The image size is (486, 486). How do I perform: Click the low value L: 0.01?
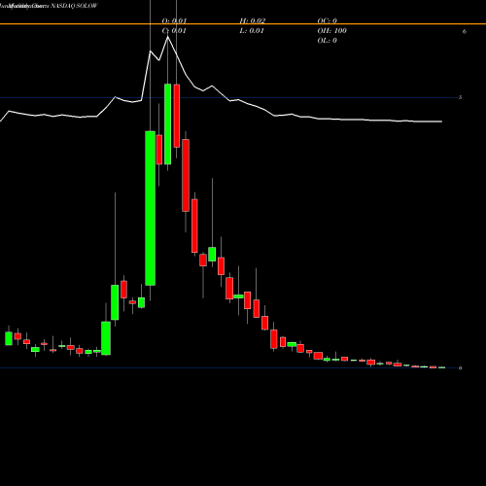pos(252,31)
